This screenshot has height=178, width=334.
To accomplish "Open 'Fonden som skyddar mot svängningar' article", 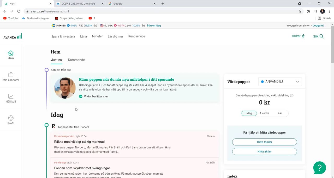I will tap(82, 168).
